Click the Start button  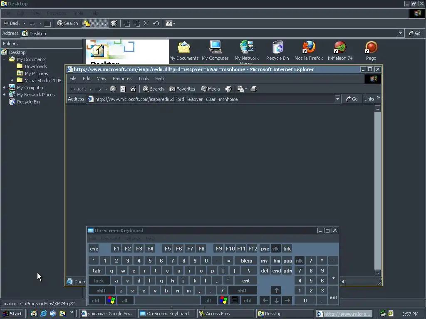12,314
